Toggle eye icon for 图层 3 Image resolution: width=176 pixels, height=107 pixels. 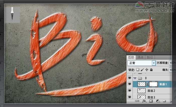[x=130, y=97]
